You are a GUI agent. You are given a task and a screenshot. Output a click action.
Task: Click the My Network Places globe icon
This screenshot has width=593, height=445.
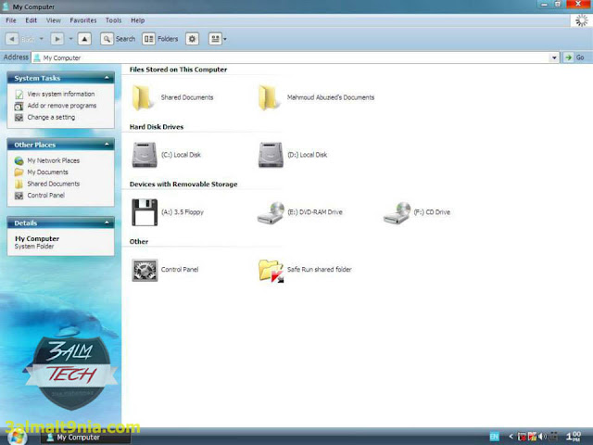tap(19, 160)
